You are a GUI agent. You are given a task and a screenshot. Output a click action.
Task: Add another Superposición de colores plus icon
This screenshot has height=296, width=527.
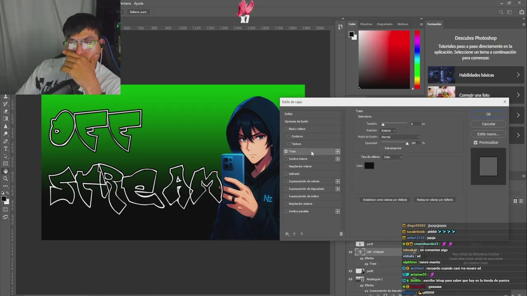pyautogui.click(x=338, y=181)
